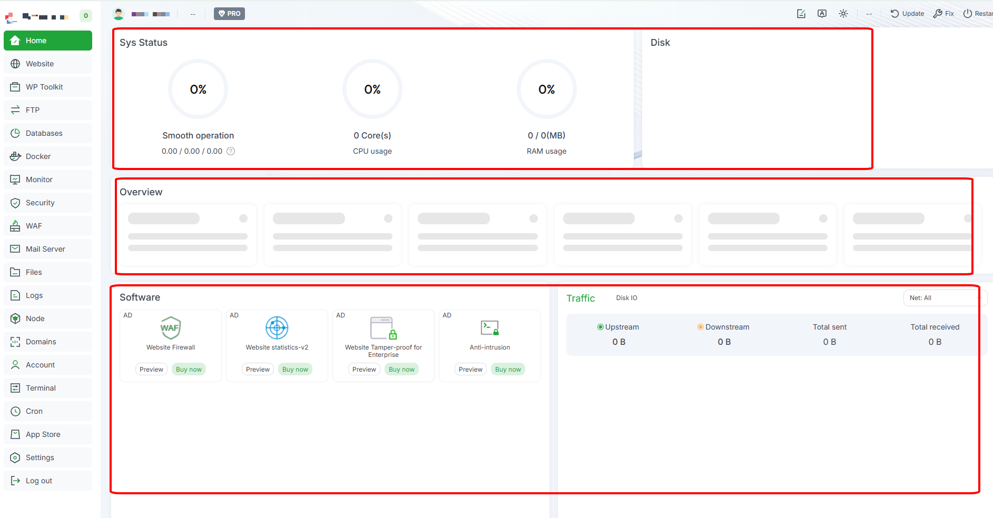This screenshot has height=518, width=993.
Task: Click the Total received value
Action: point(935,342)
